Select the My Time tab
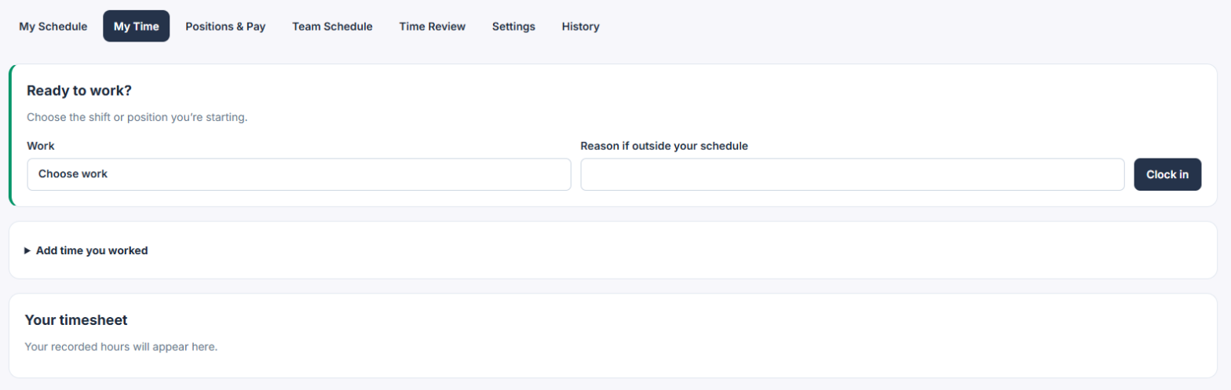Screen dimensions: 1231x390 coord(137,26)
